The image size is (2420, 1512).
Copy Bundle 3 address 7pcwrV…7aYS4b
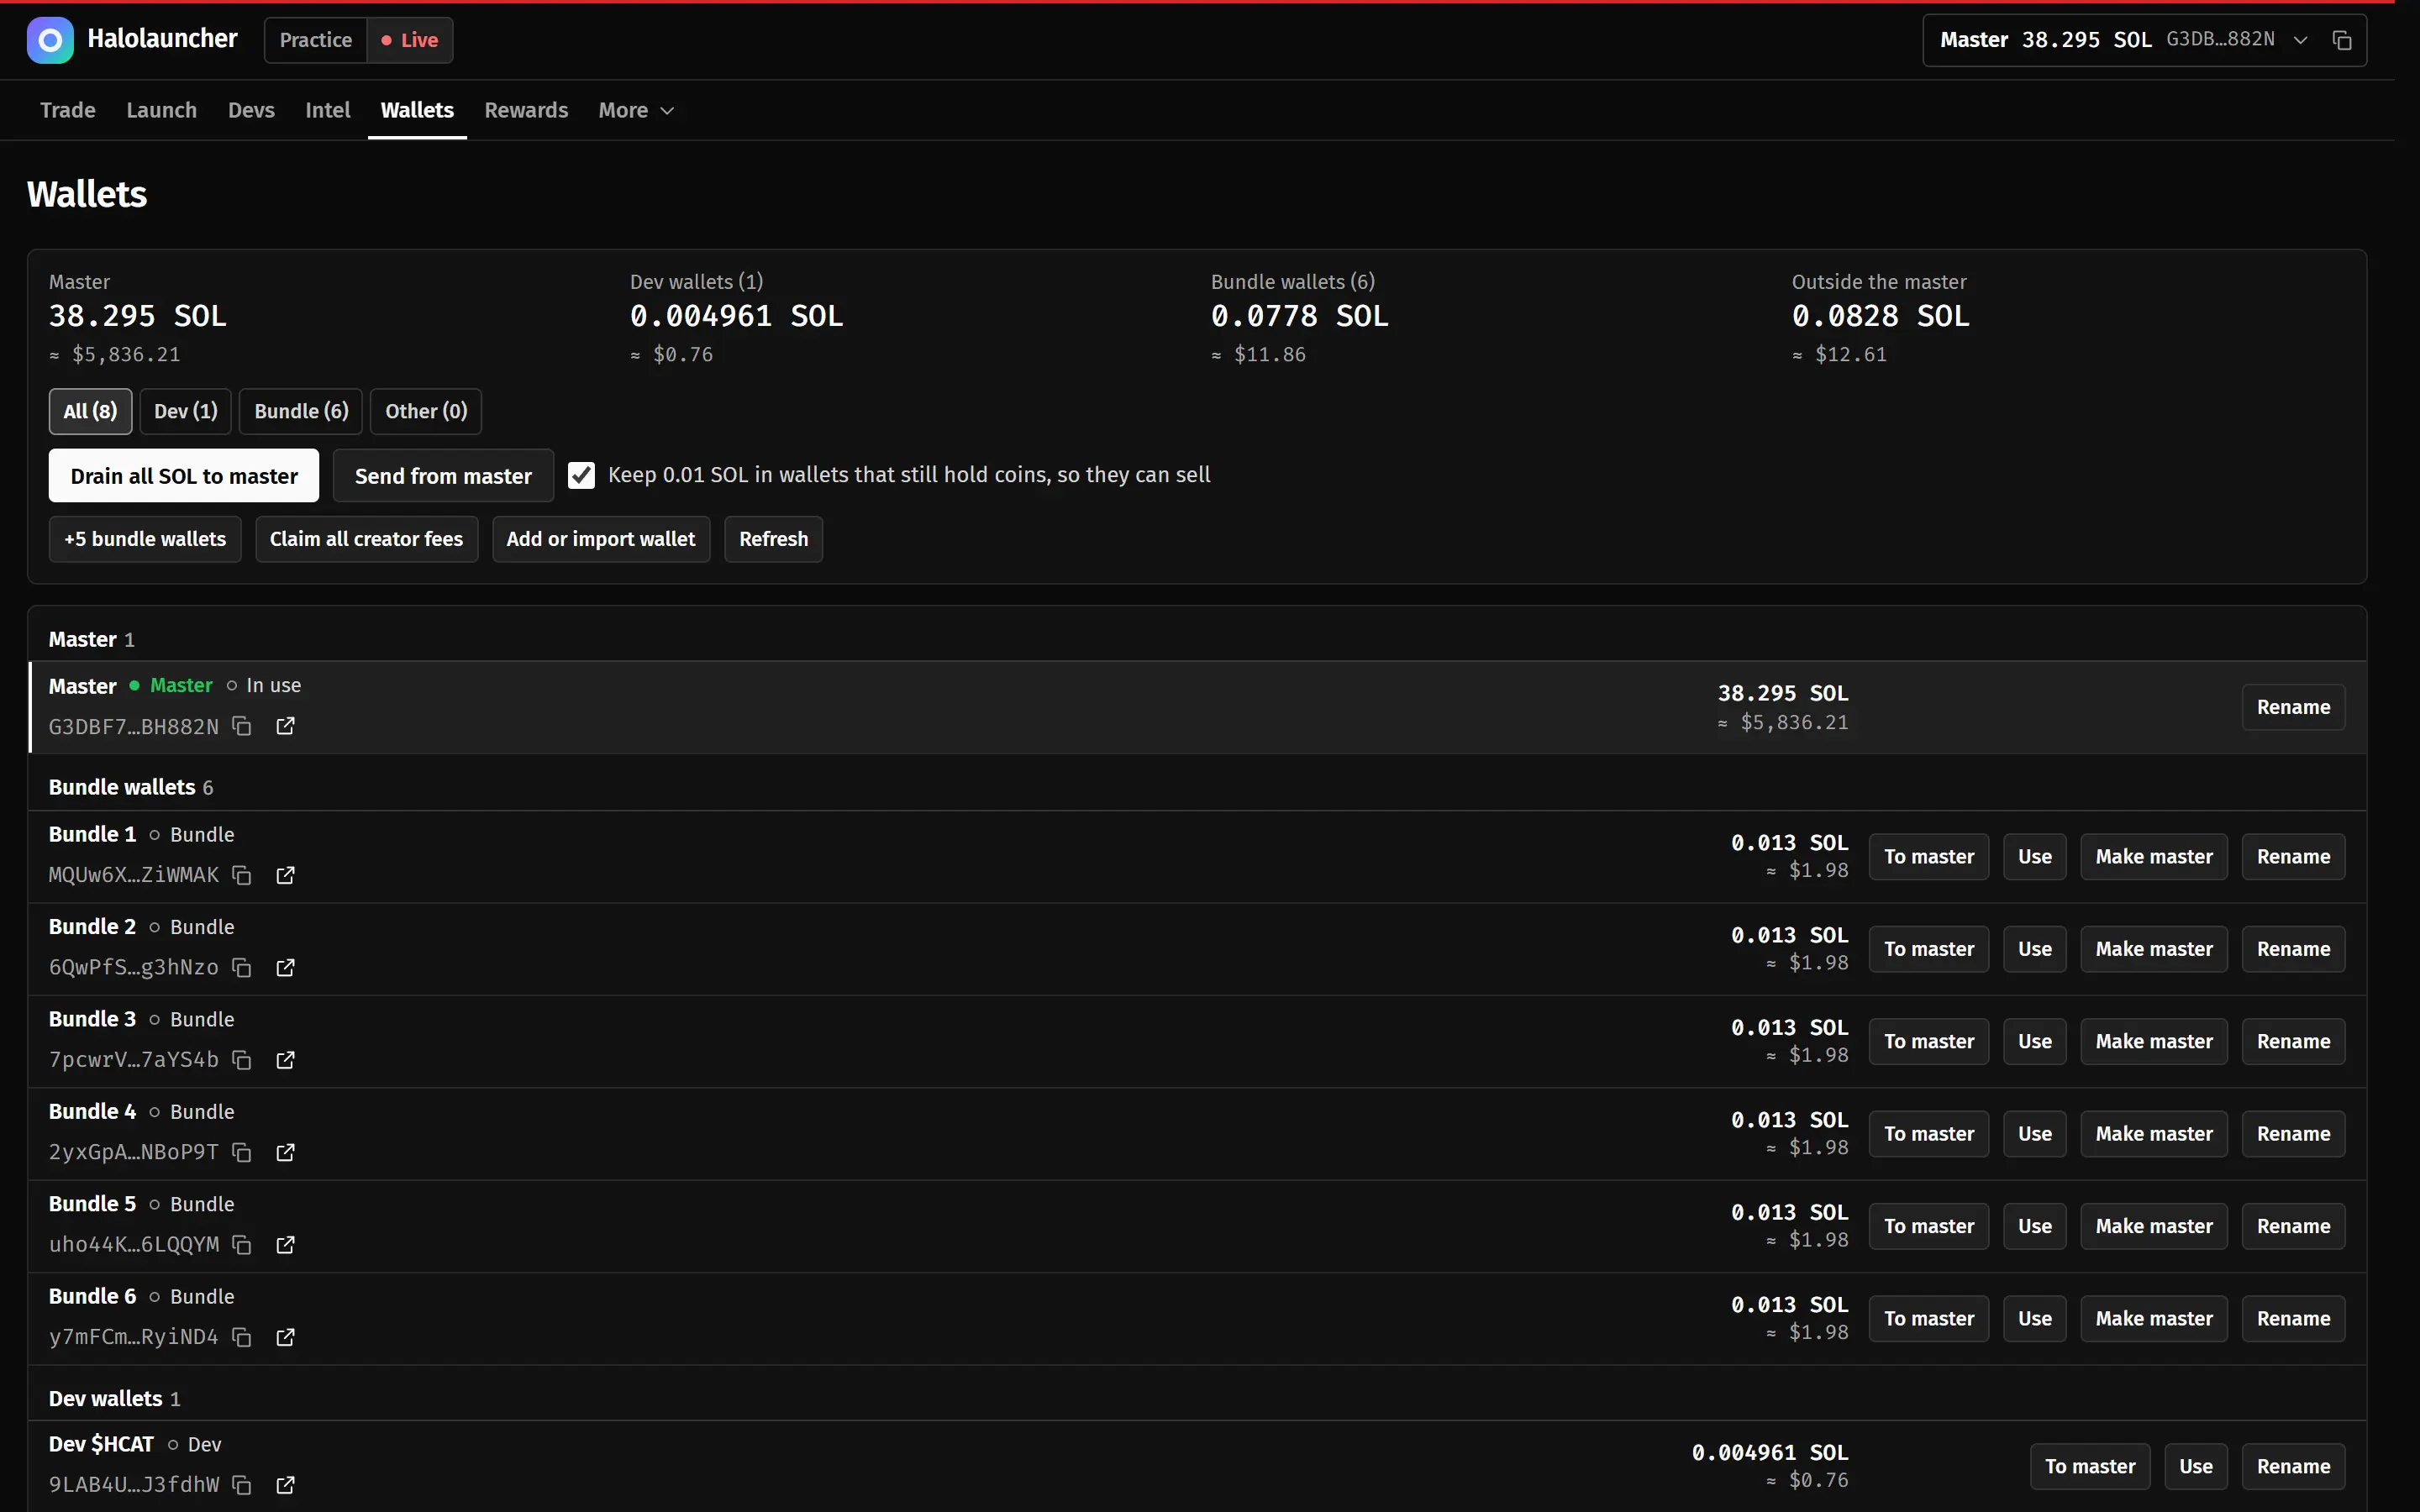coord(242,1060)
